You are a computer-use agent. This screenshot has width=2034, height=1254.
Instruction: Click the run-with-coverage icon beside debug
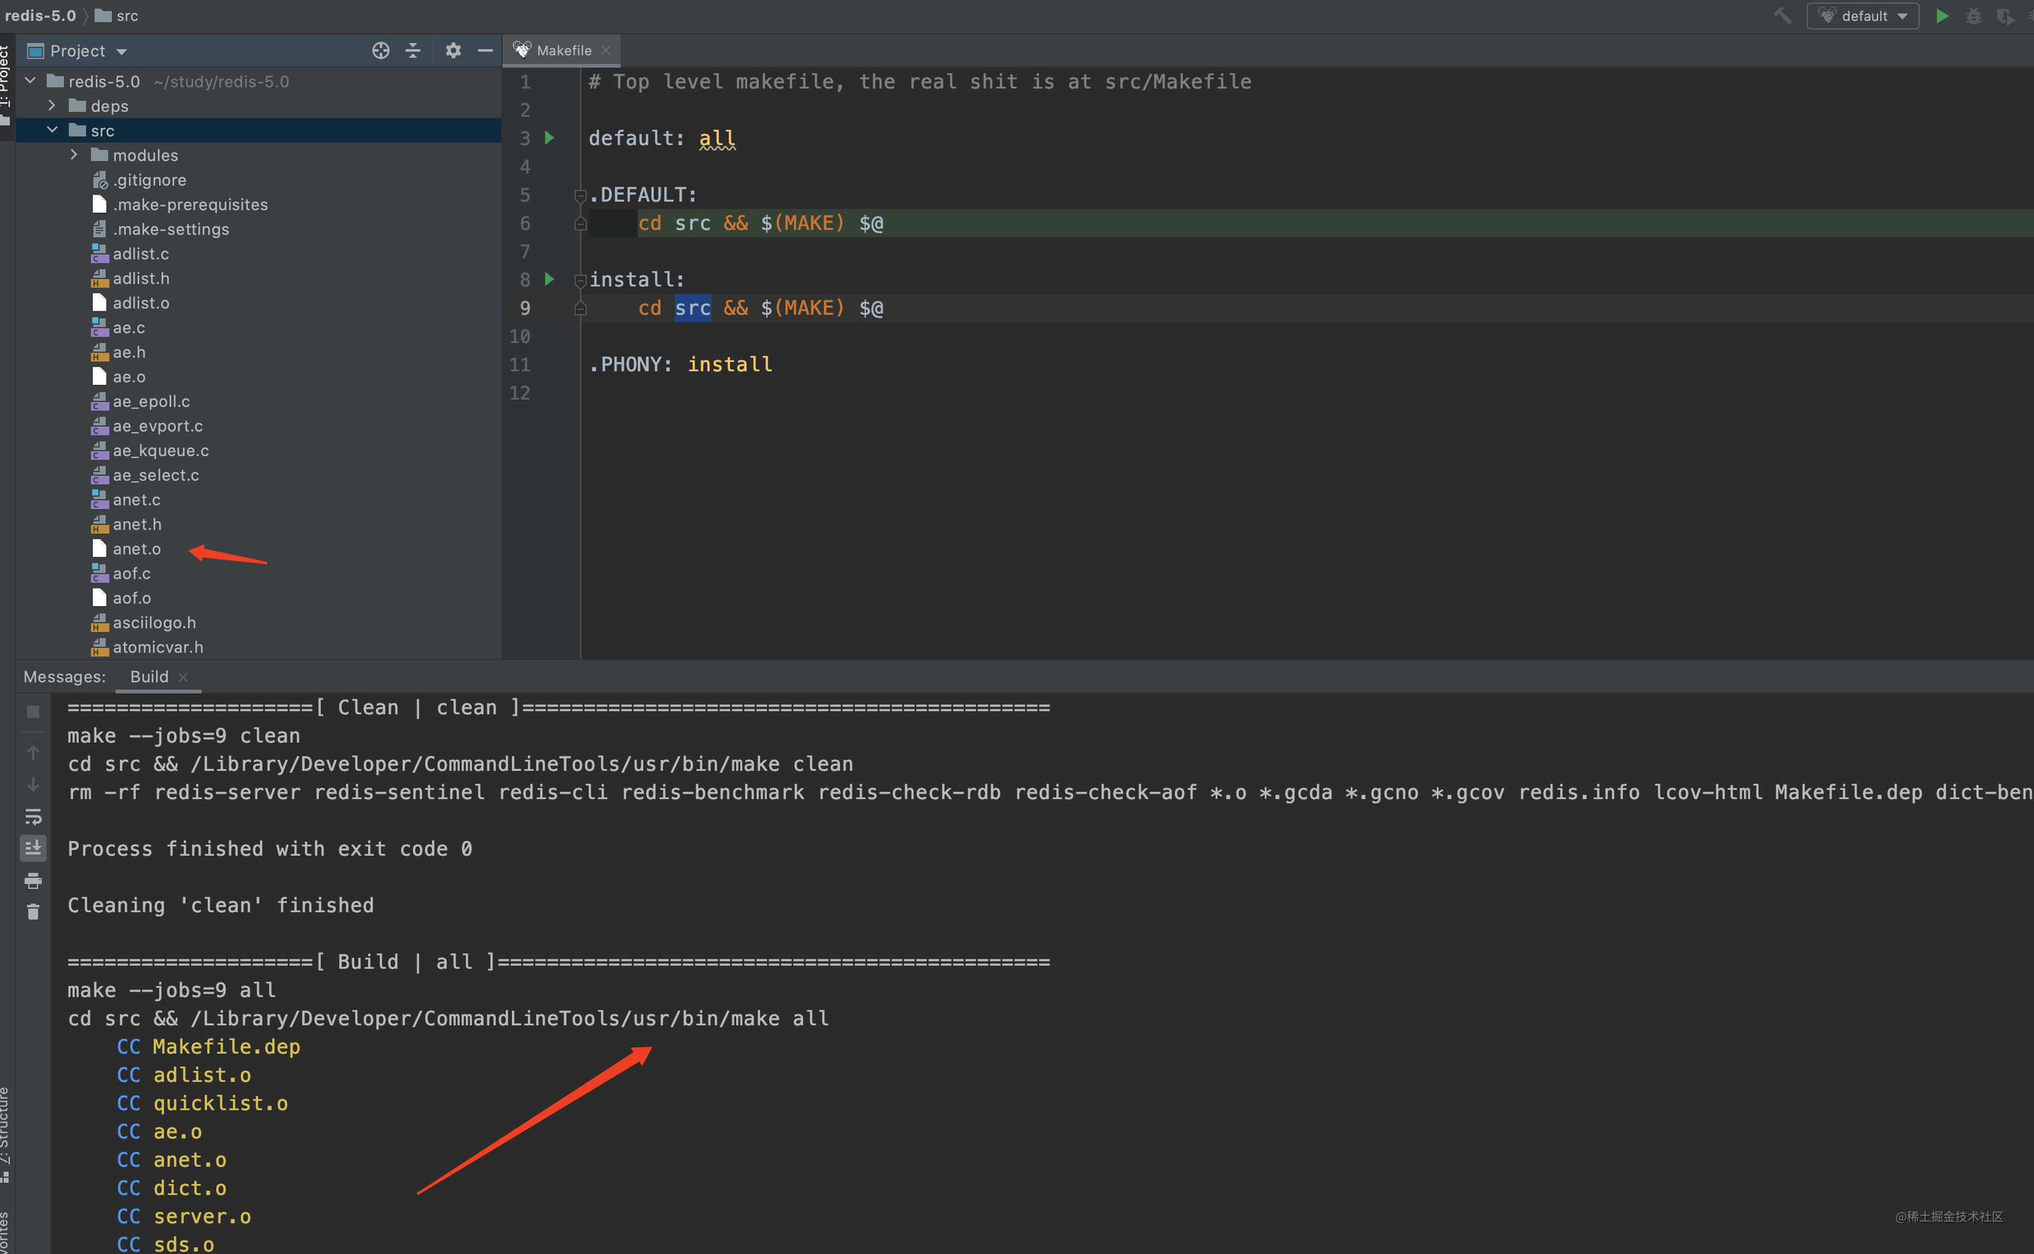click(2005, 15)
